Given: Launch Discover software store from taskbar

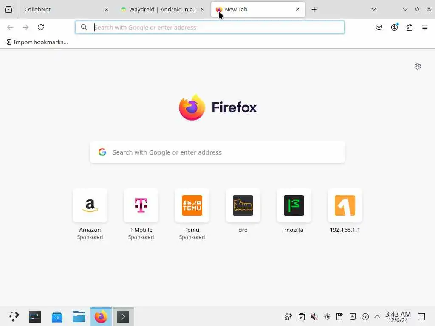Looking at the screenshot, I should (57, 317).
